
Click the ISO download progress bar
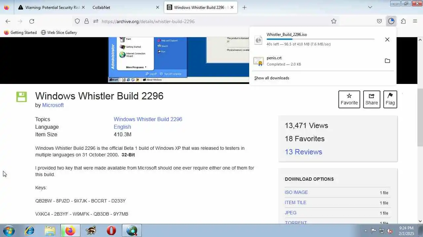(x=321, y=39)
